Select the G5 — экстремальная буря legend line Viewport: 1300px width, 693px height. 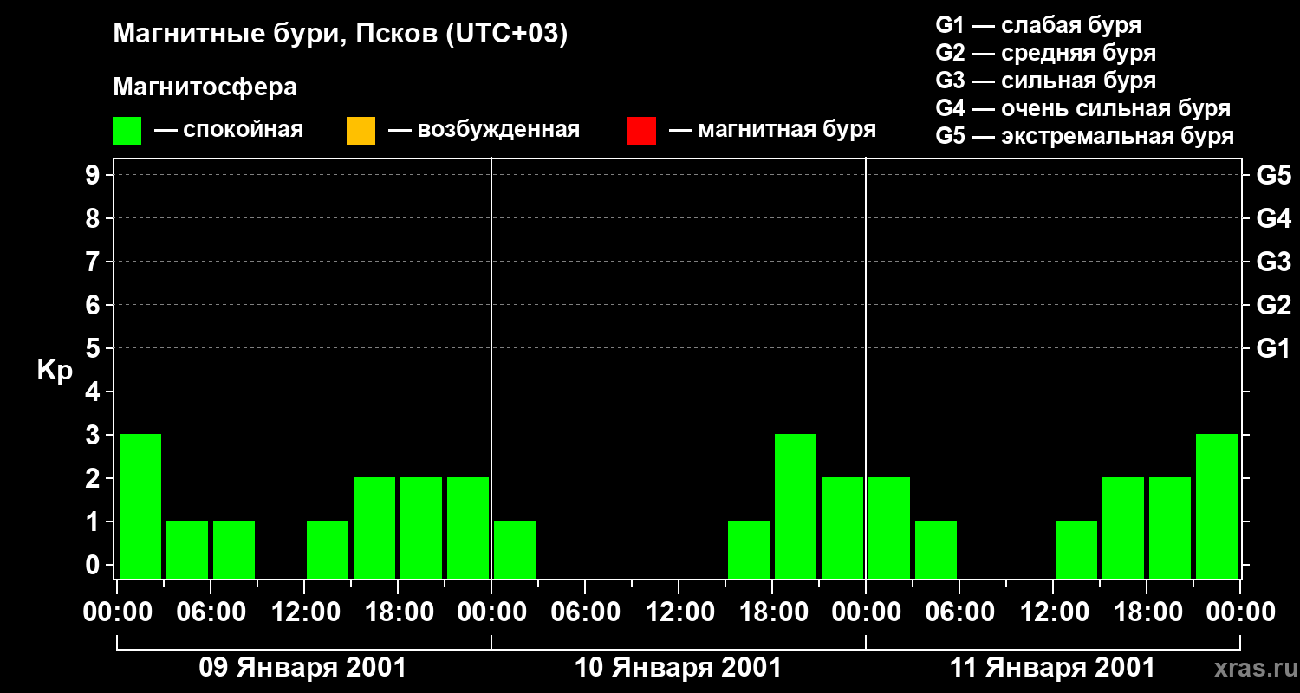(1085, 136)
